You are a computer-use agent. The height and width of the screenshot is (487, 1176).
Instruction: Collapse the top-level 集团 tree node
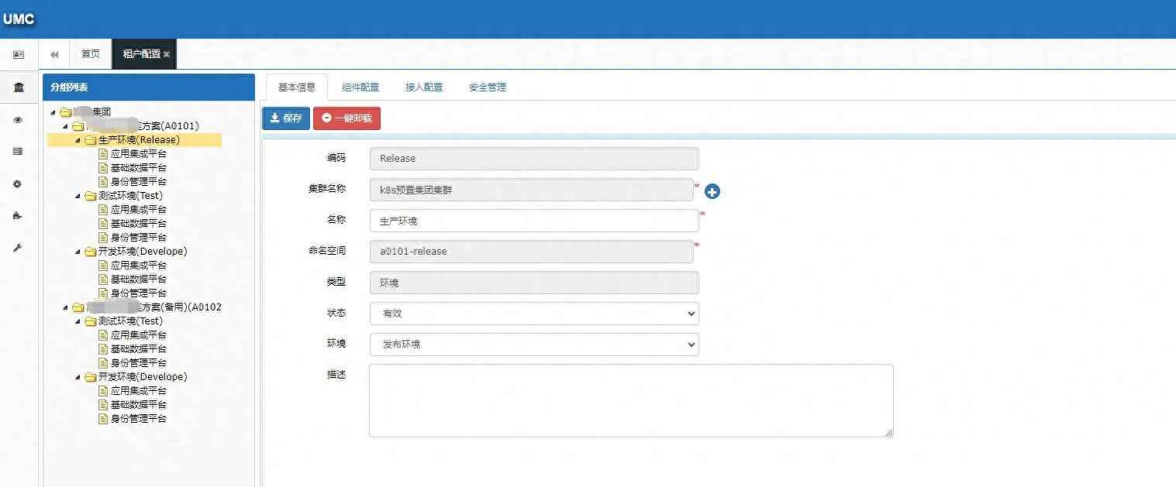click(x=53, y=113)
